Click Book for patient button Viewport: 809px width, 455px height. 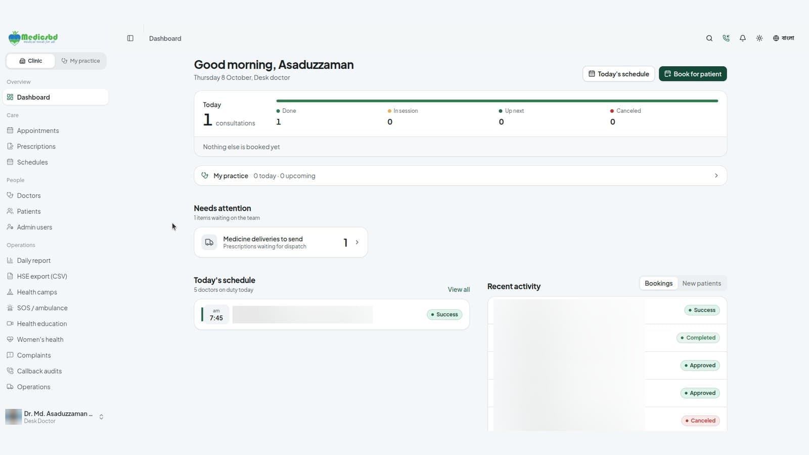(693, 74)
